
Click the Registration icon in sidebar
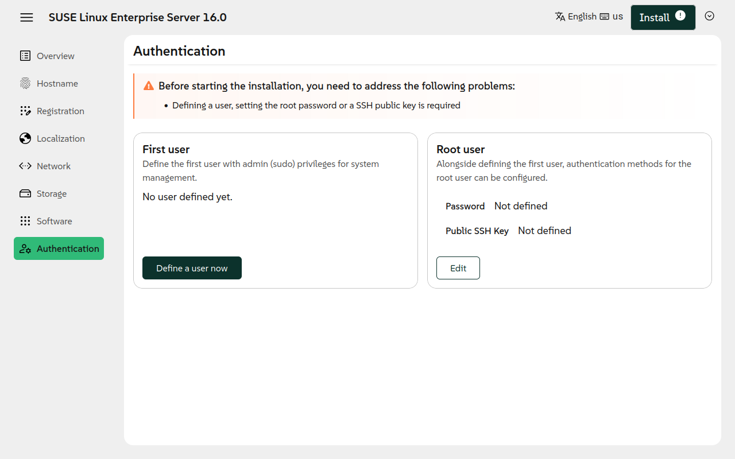pyautogui.click(x=25, y=111)
